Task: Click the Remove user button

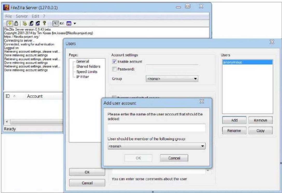Action: [x=260, y=120]
